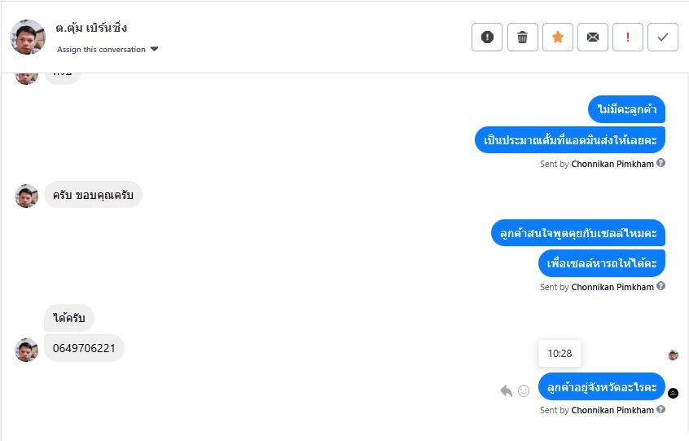Click the 'ไม่มีคะลูกค้า' message bubble
The height and width of the screenshot is (441, 689).
pyautogui.click(x=627, y=109)
